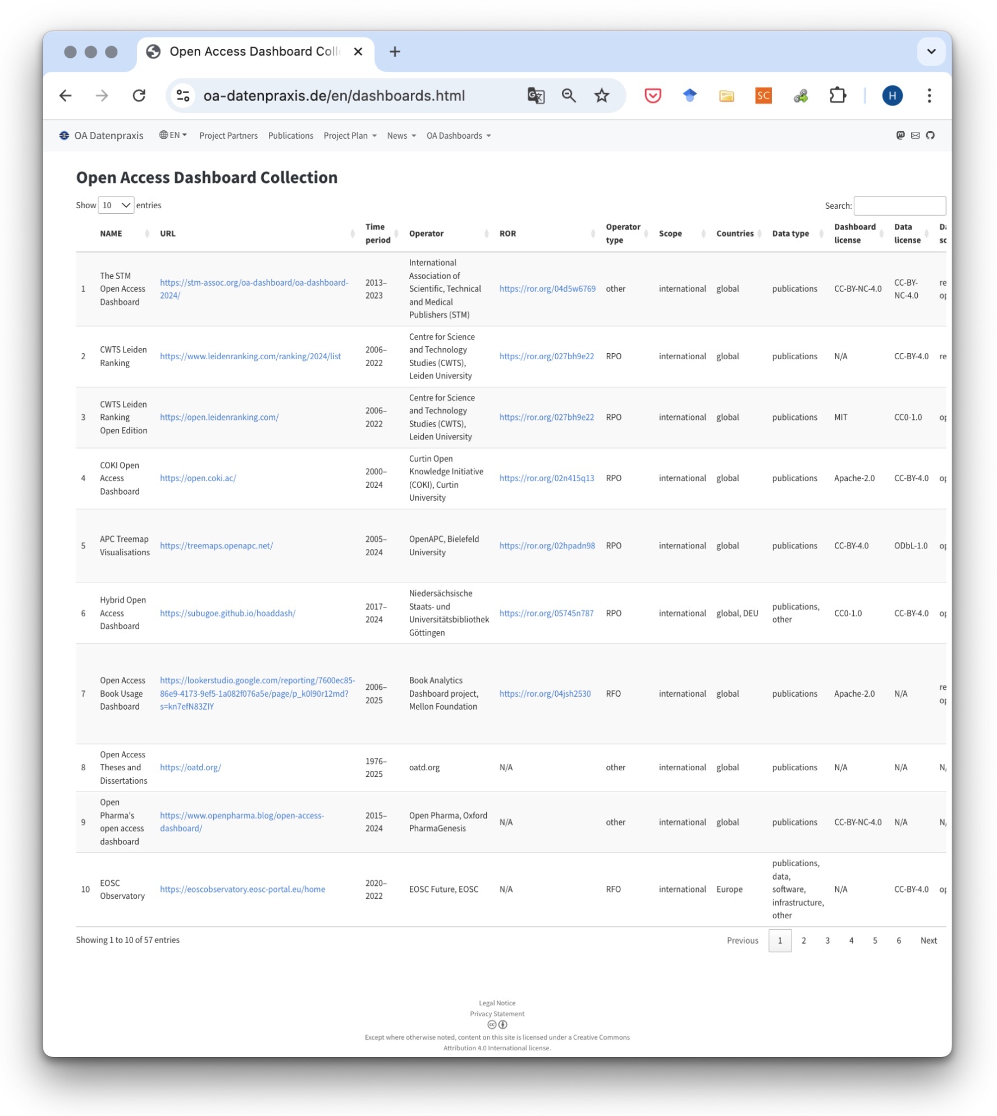Open the Chrome three-dot menu
The image size is (997, 1116).
[x=929, y=95]
